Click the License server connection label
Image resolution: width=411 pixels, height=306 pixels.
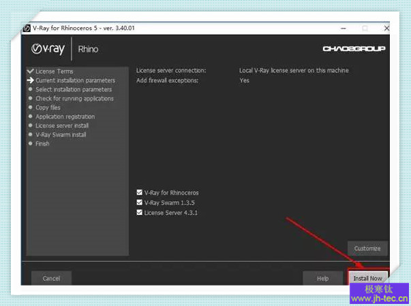point(171,70)
